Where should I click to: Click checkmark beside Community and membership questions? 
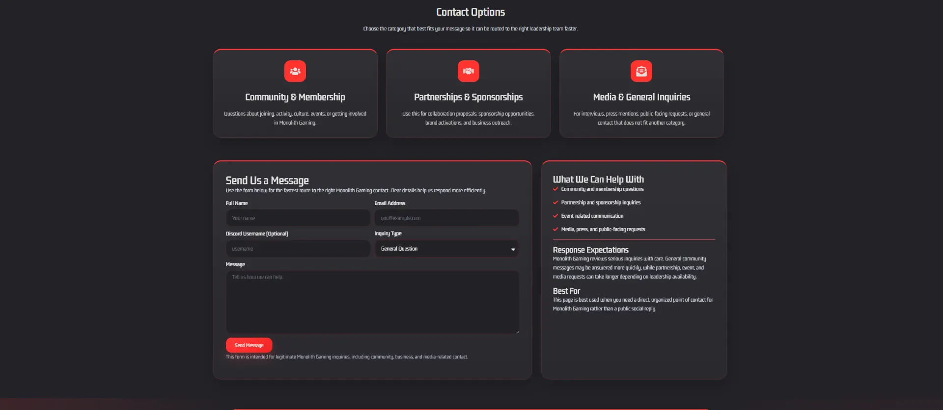click(x=555, y=189)
